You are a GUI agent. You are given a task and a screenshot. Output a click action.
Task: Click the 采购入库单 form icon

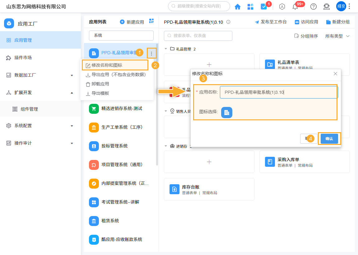coord(269,162)
